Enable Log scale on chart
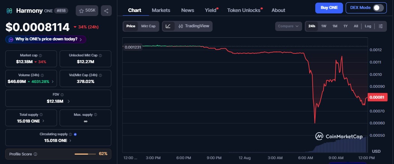This screenshot has width=394, height=164. pos(368,26)
